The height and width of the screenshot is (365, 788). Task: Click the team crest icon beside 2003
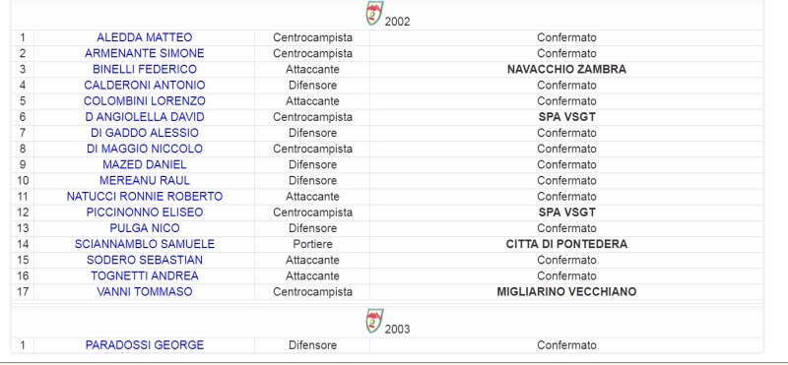(374, 321)
